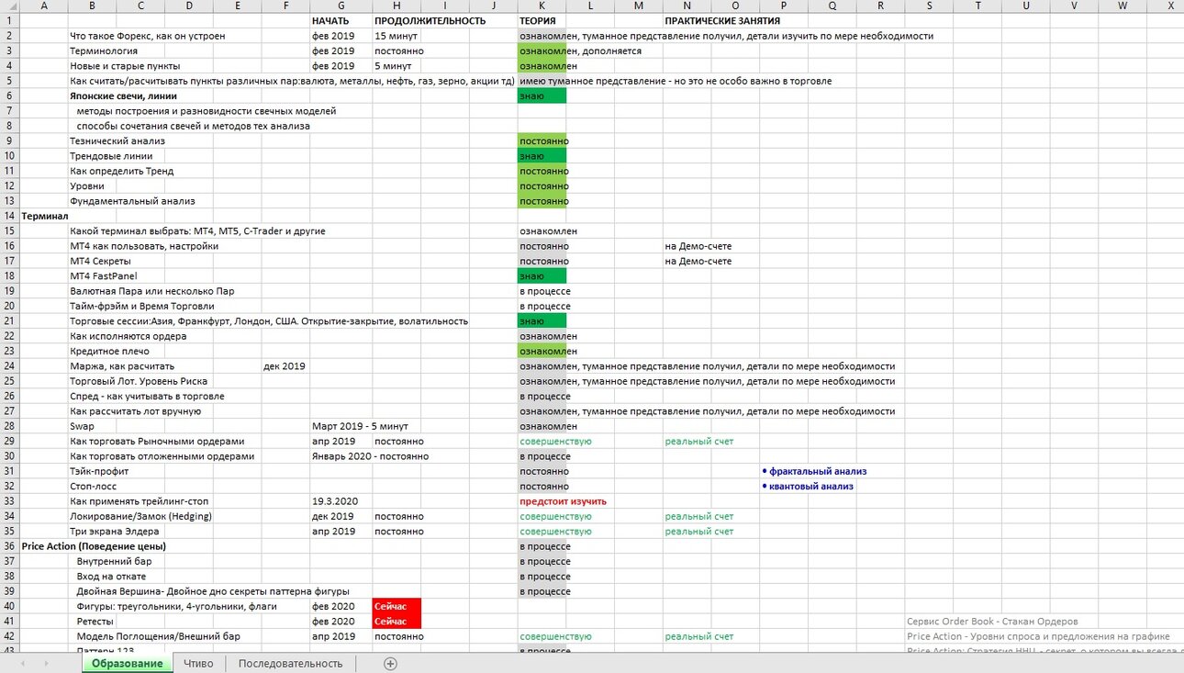Add a new sheet with the plus button
The image size is (1184, 673).
390,664
